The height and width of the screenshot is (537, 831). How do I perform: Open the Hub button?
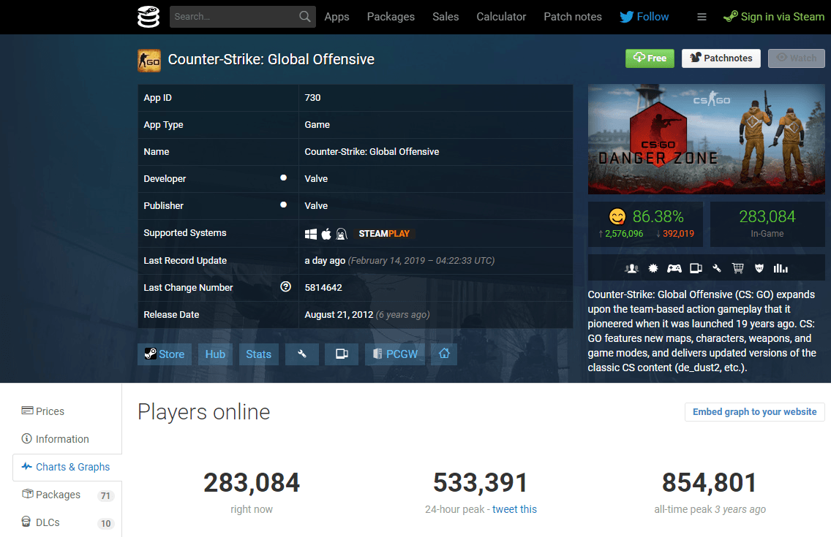215,354
